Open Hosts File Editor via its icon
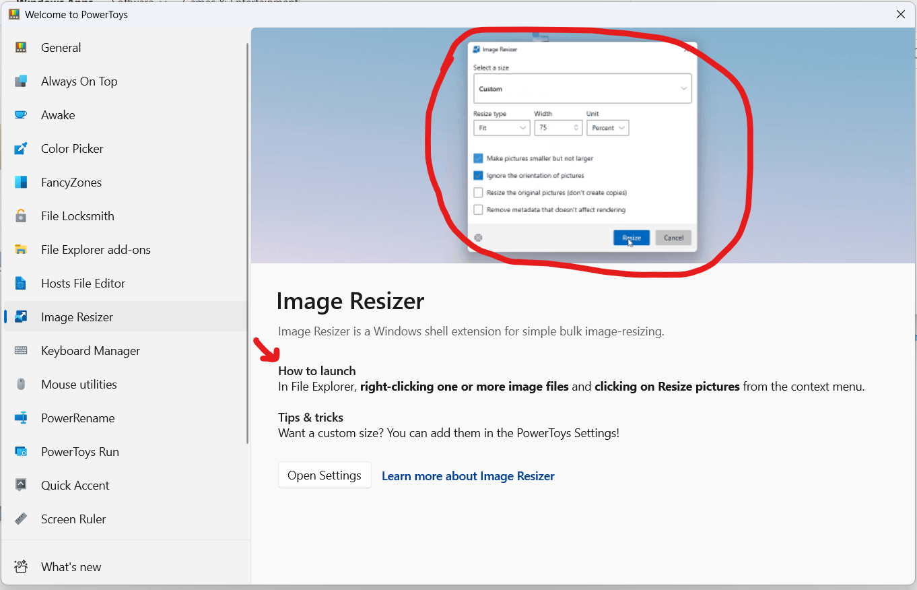Image resolution: width=917 pixels, height=590 pixels. (x=21, y=284)
